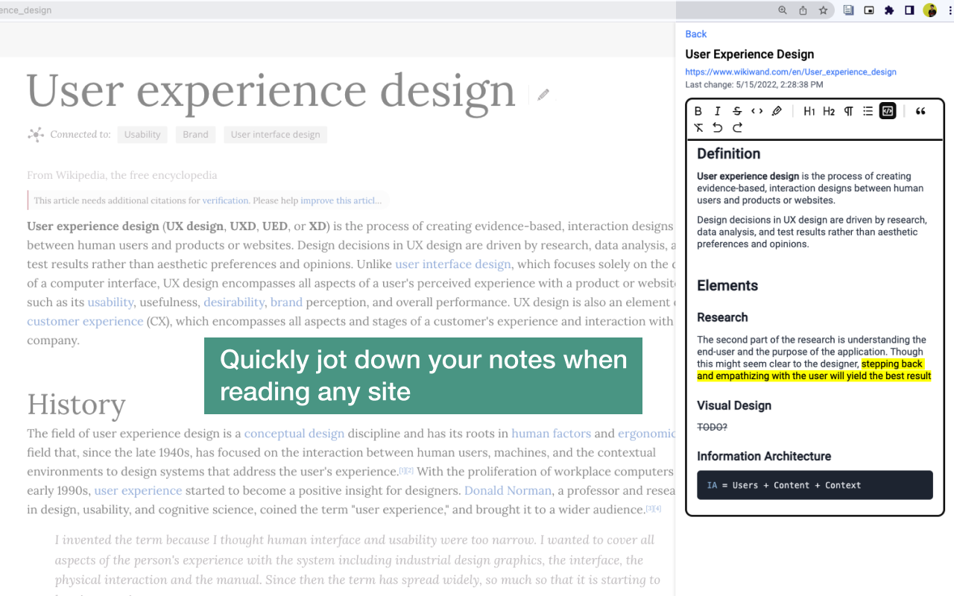Toggle the code block formatting off
This screenshot has height=596, width=954.
pyautogui.click(x=887, y=110)
